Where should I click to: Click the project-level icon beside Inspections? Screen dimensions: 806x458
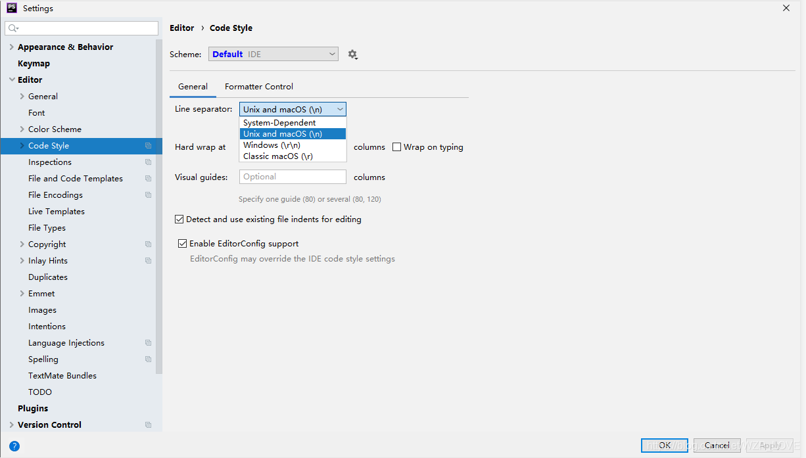[148, 162]
